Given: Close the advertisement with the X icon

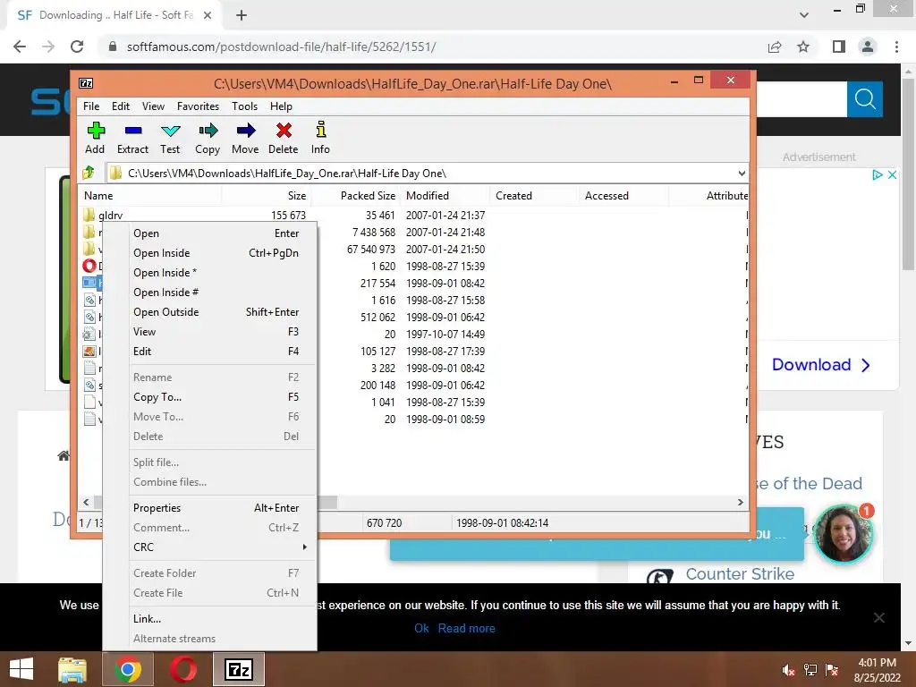Looking at the screenshot, I should [x=892, y=174].
